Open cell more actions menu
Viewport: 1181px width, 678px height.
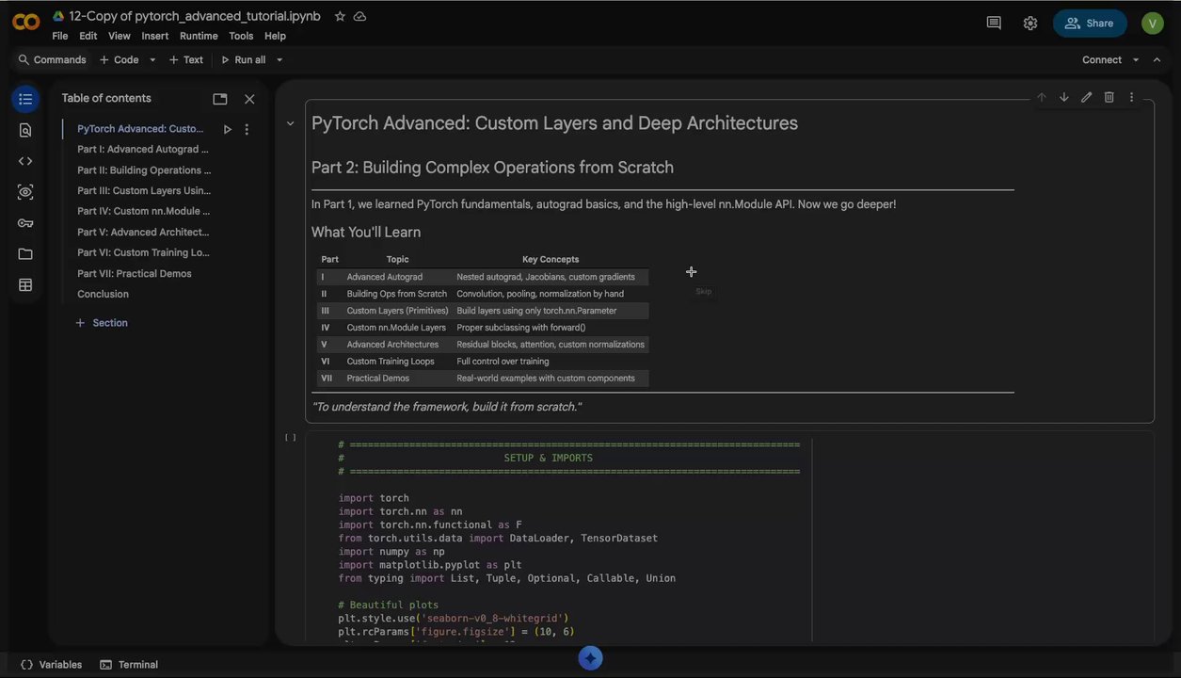point(1132,97)
